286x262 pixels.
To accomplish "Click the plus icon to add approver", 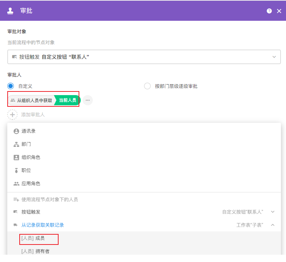I will tap(12, 114).
